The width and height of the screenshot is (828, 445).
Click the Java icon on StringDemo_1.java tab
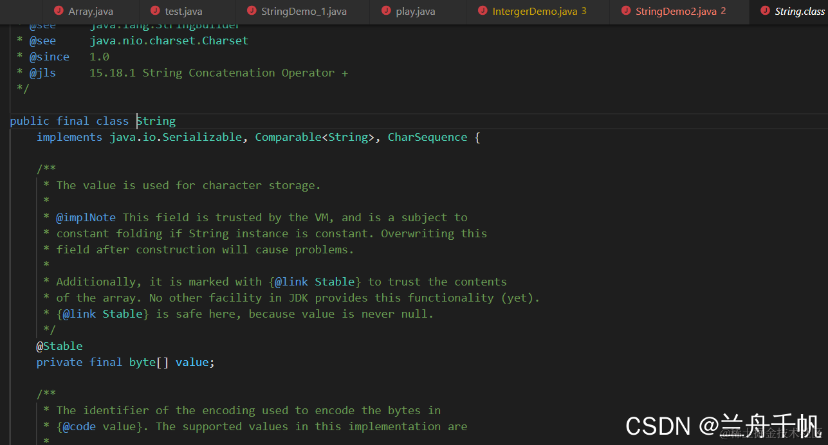(x=252, y=11)
